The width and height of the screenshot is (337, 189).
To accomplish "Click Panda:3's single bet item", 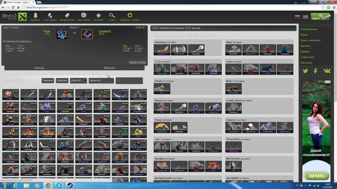I will 162,89.
